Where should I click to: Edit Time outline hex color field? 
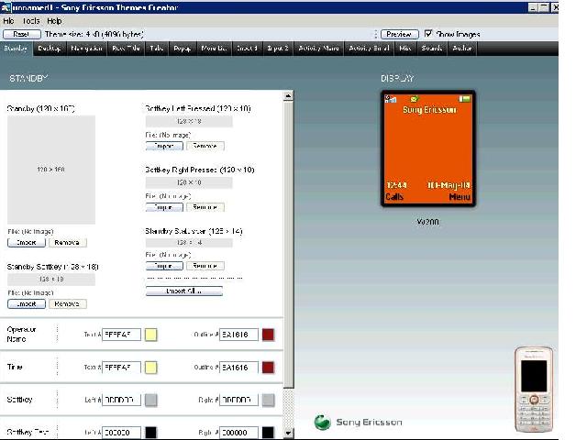pyautogui.click(x=238, y=368)
